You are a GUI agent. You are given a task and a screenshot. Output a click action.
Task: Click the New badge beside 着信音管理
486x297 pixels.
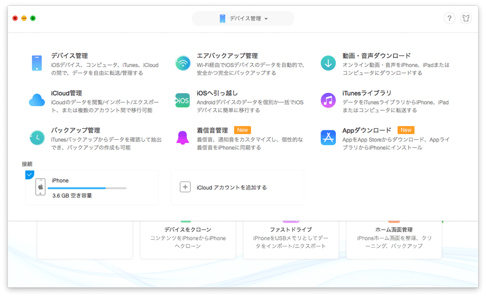[x=242, y=130]
